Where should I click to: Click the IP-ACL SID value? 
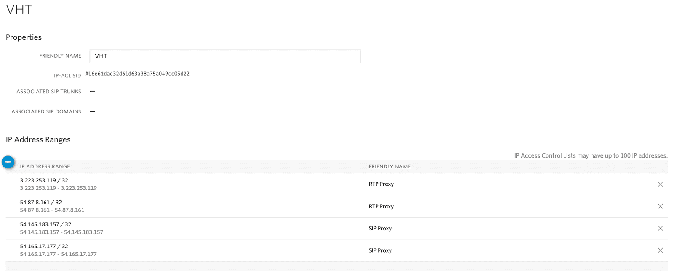point(137,74)
